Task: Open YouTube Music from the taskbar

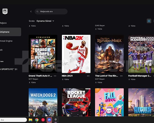Action: point(43,120)
